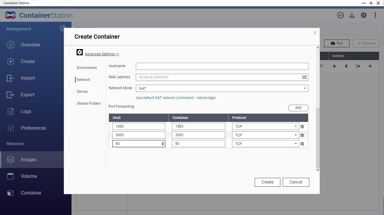Switch to the Shared Folders tab
The image size is (384, 215).
(x=88, y=103)
